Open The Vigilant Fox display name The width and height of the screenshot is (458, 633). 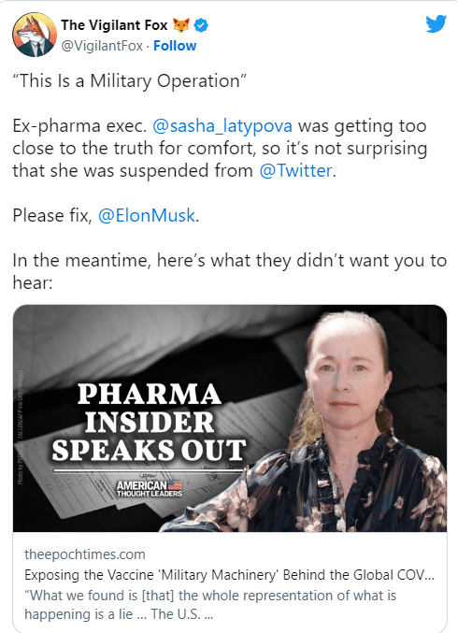coord(114,25)
